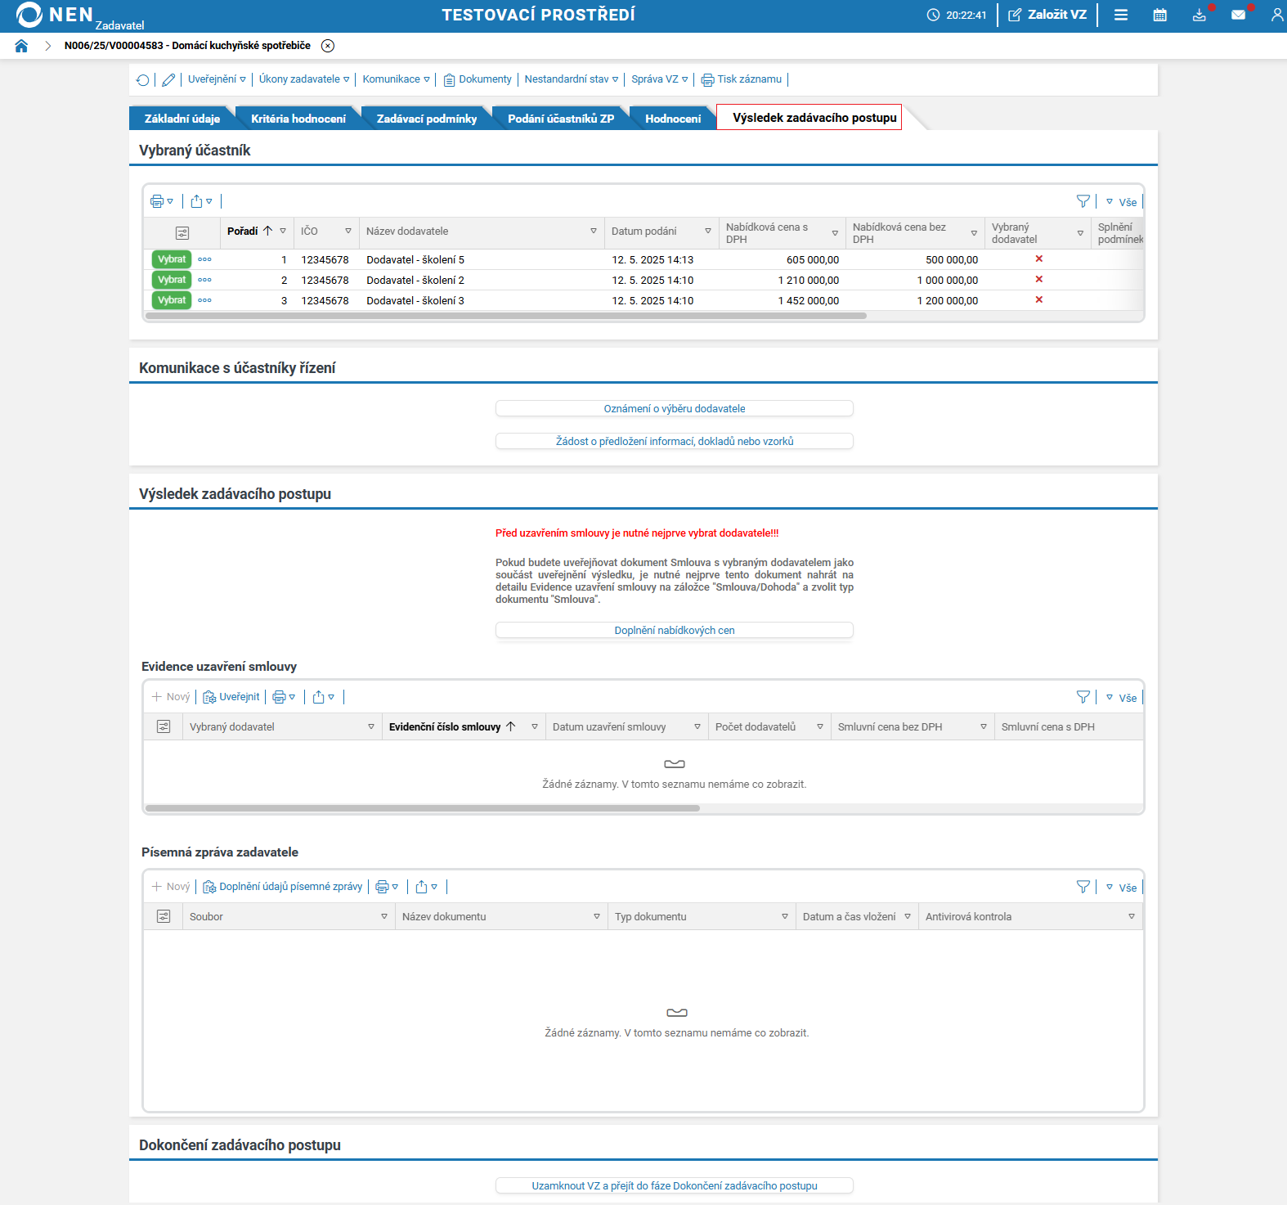Expand the Uveřejnění dropdown menu

coord(217,79)
